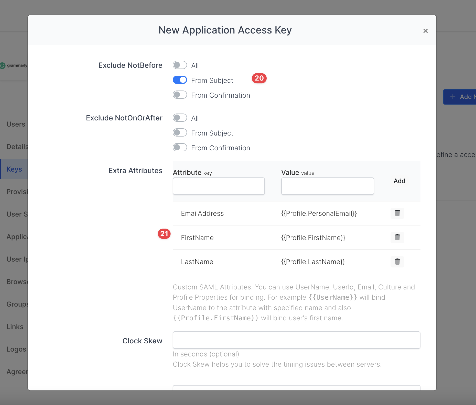Switch on Exclude NotOnOrAfter From Confirmation
The image size is (476, 405).
click(180, 148)
